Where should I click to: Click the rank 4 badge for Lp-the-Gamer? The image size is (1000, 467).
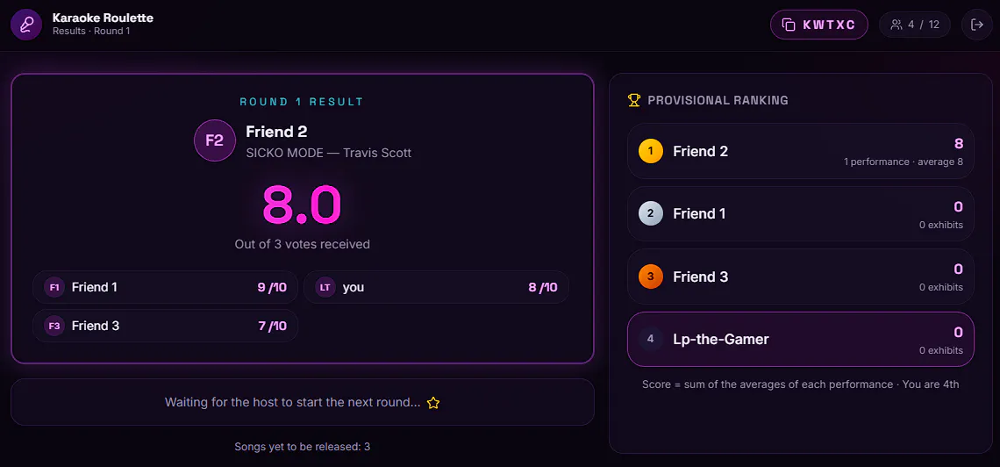click(651, 340)
